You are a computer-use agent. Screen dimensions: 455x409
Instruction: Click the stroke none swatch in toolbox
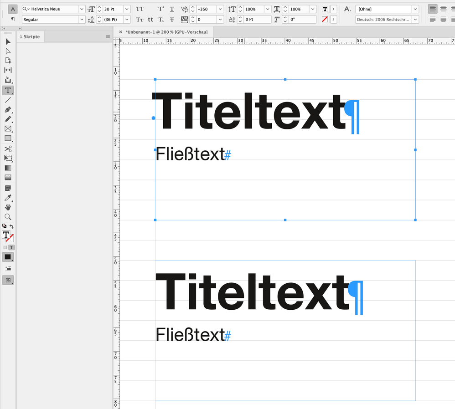[10, 239]
